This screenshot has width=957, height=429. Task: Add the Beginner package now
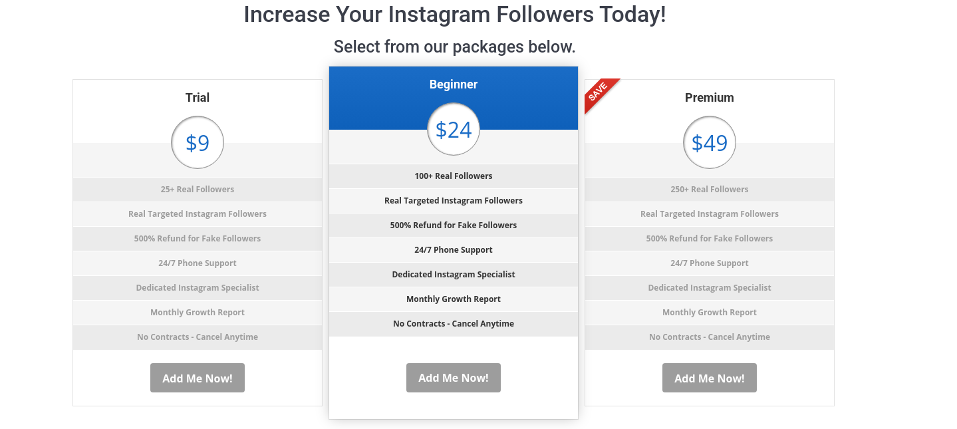coord(454,377)
